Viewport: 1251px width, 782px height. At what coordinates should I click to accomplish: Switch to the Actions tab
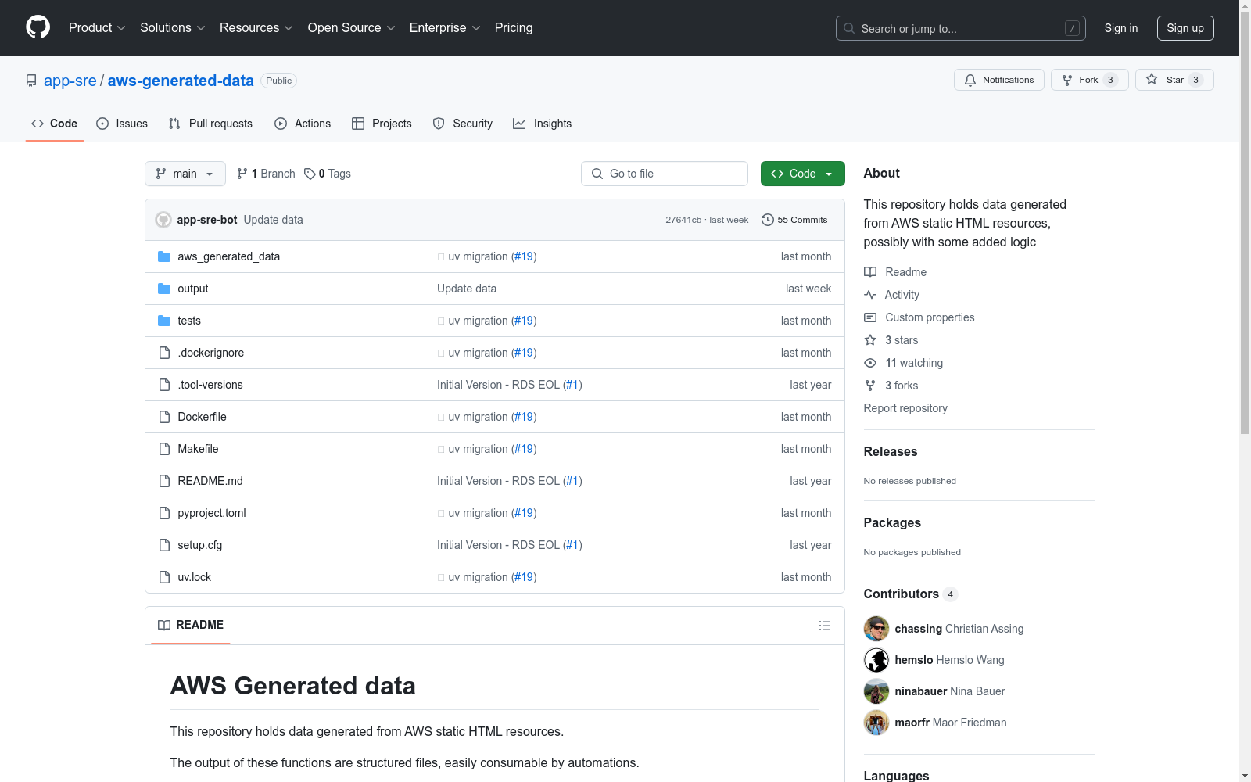click(x=303, y=124)
